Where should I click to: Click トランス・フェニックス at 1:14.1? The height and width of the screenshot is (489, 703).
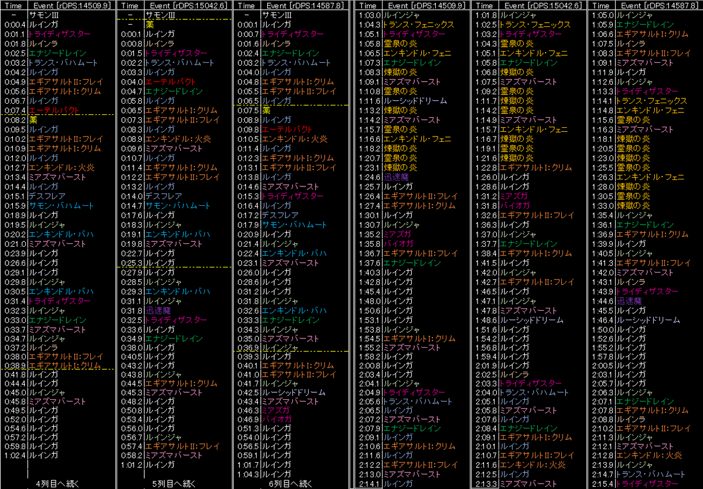(x=651, y=100)
